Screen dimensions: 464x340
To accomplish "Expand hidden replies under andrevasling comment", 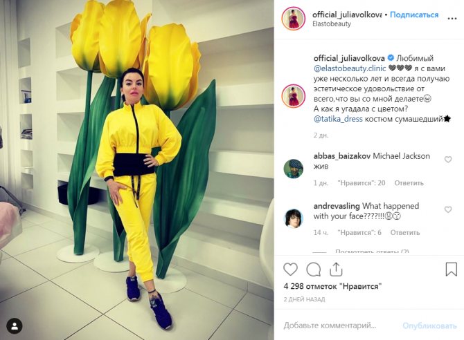I will click(x=372, y=252).
